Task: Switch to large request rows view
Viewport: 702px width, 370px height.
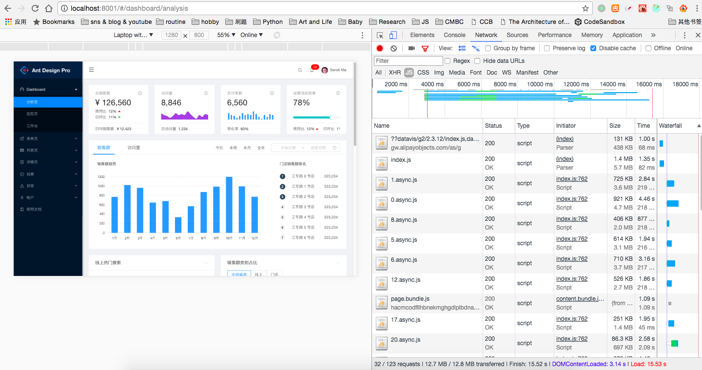Action: (462, 48)
